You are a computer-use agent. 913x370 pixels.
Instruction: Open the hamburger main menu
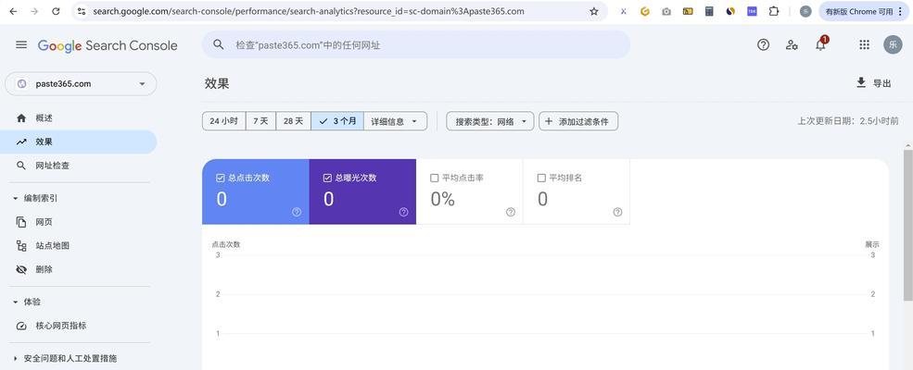[21, 44]
